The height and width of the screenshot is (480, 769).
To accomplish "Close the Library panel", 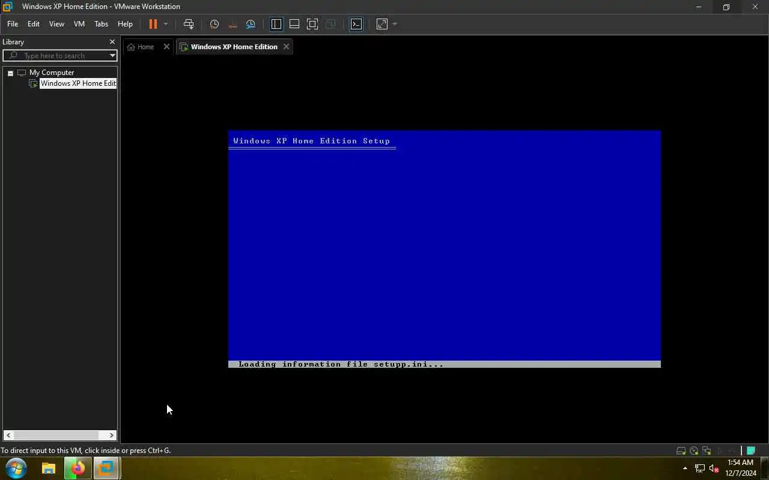I will coord(112,42).
